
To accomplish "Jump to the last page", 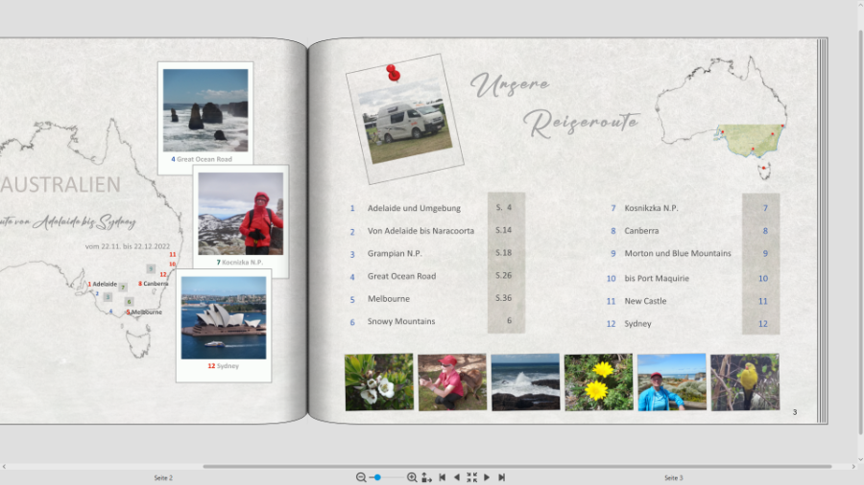I will (x=501, y=477).
